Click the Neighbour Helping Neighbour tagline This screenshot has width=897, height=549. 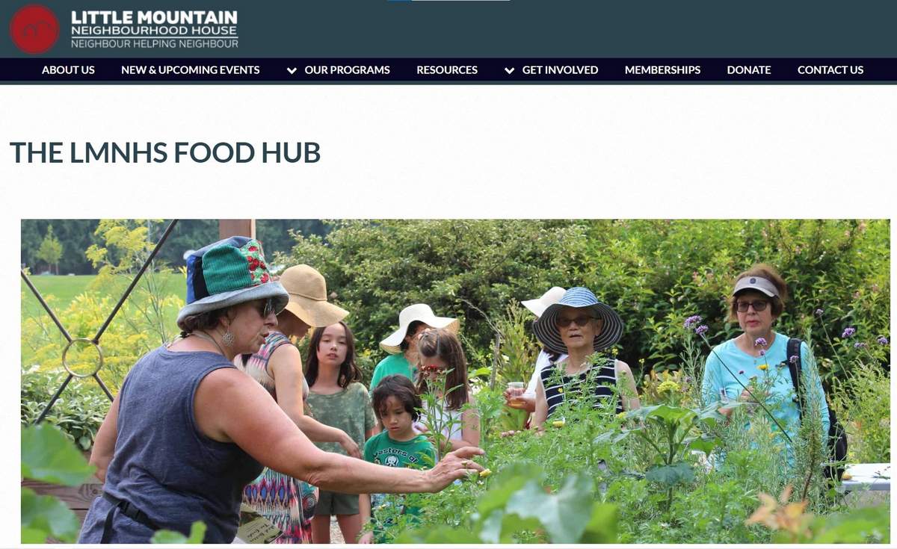coord(155,44)
